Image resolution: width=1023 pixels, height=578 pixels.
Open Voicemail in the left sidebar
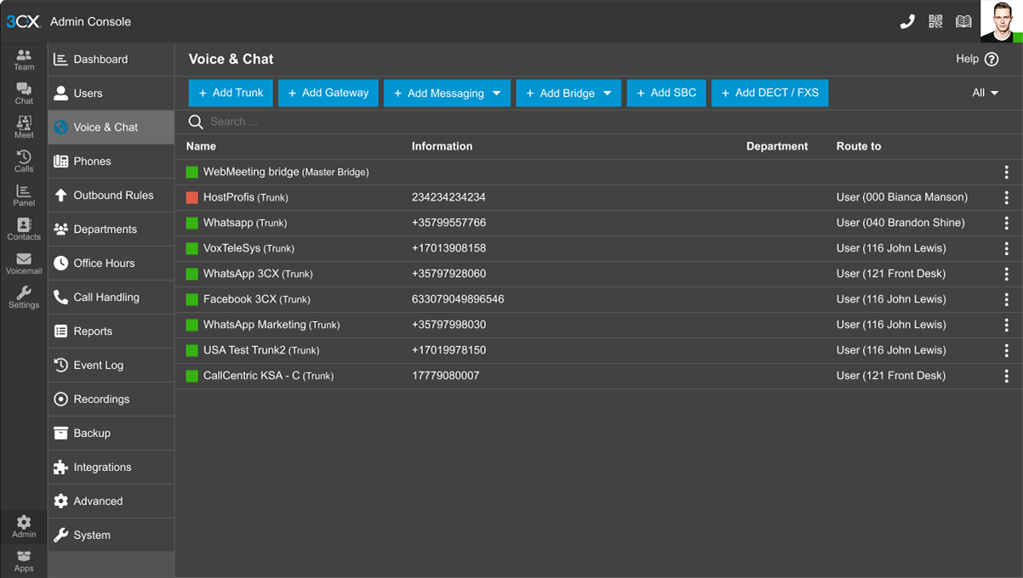pyautogui.click(x=24, y=263)
